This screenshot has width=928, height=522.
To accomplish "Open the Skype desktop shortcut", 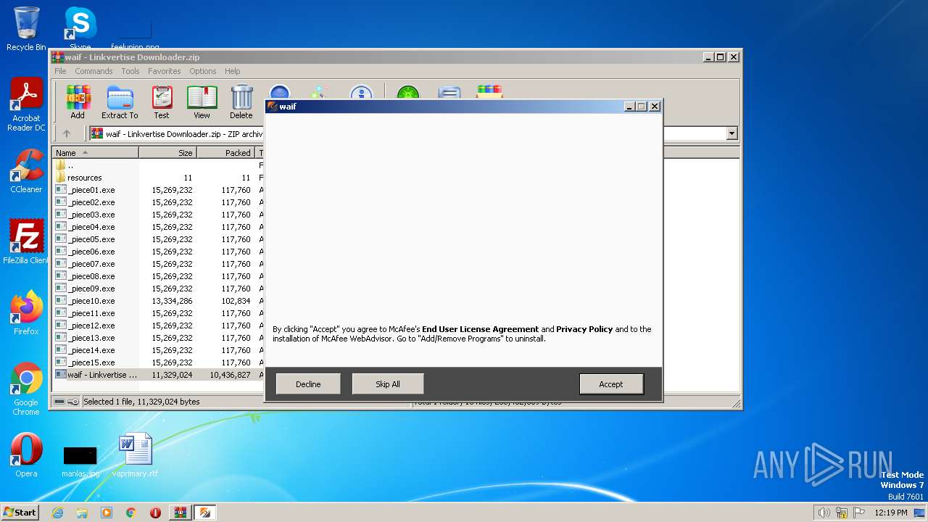I will click(x=80, y=28).
